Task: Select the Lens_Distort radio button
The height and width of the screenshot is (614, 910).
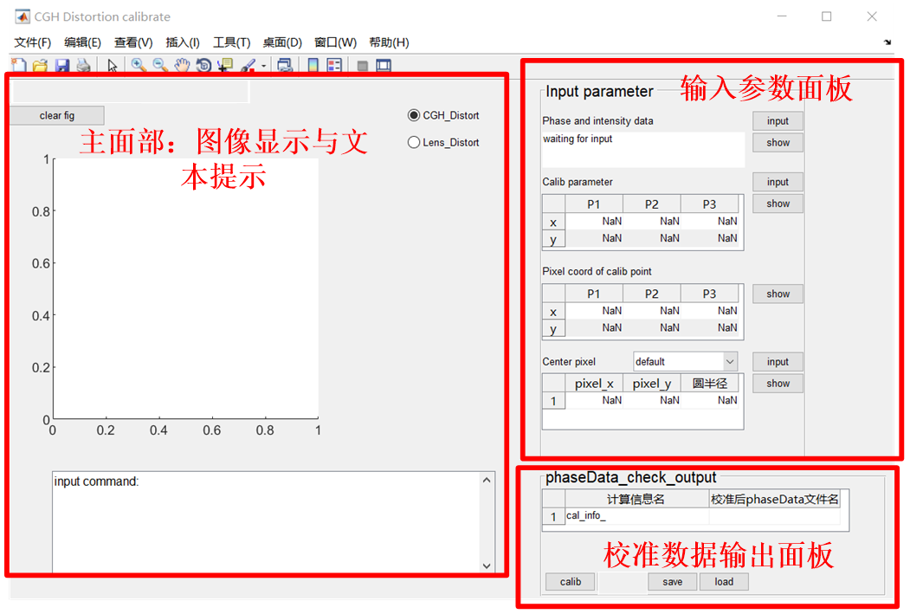Action: click(x=414, y=142)
